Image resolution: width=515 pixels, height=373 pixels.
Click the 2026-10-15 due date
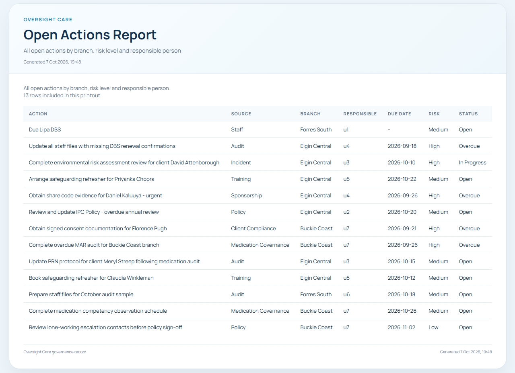402,261
